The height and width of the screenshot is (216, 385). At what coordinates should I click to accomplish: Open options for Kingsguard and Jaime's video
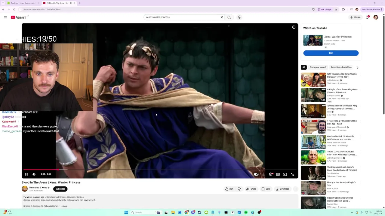point(360,167)
